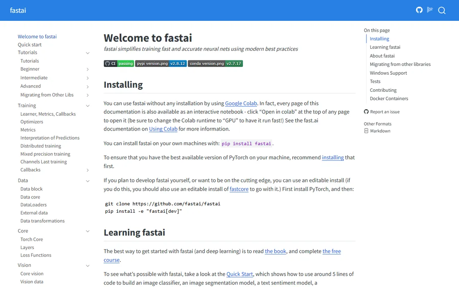Screen dimensions: 459x287
Task: Click the git clone command line
Action: [163, 204]
